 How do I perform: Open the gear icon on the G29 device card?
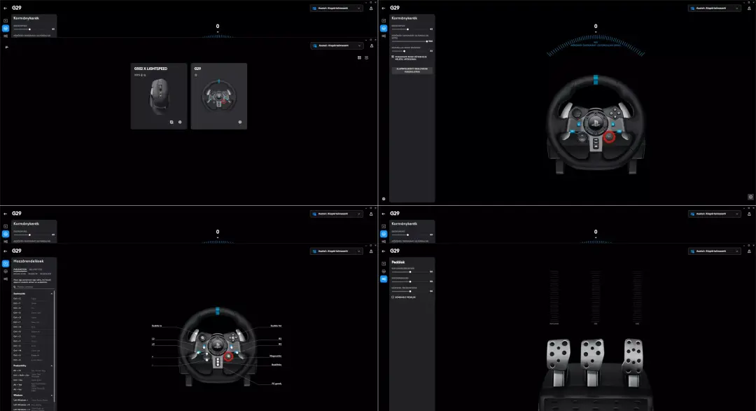click(x=240, y=122)
